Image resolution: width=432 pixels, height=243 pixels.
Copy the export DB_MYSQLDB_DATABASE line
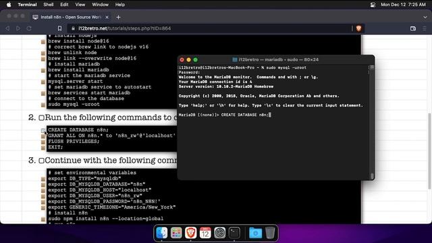43,185
